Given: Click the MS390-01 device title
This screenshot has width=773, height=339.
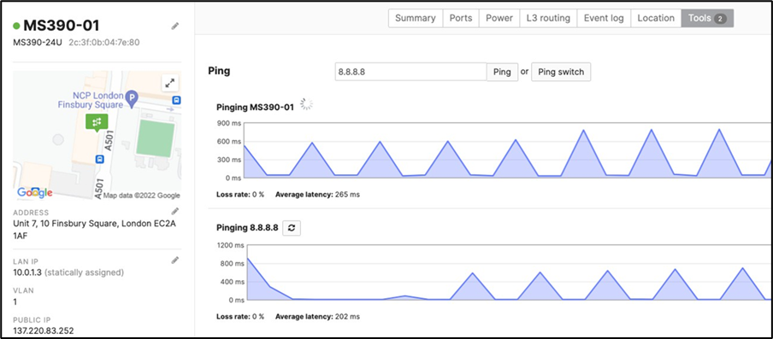Looking at the screenshot, I should (62, 26).
